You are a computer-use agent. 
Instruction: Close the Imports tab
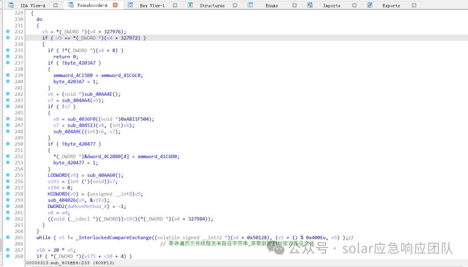pos(354,5)
